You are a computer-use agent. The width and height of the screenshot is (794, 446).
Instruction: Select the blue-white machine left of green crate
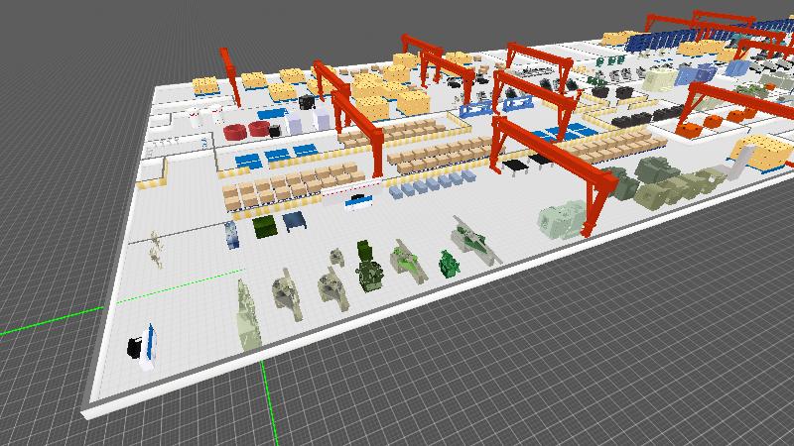(x=231, y=235)
